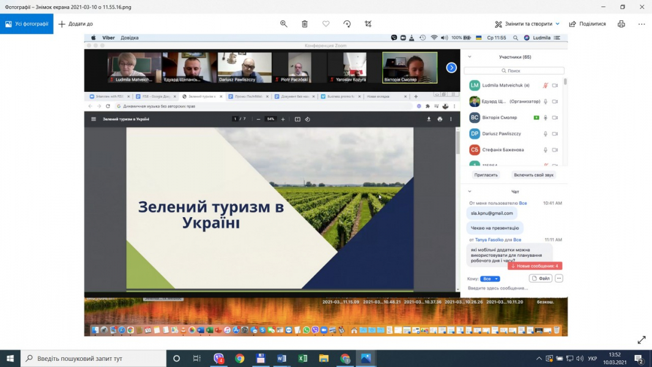Rotate the photo using the rotate icon
Viewport: 652px width, 367px height.
(347, 24)
